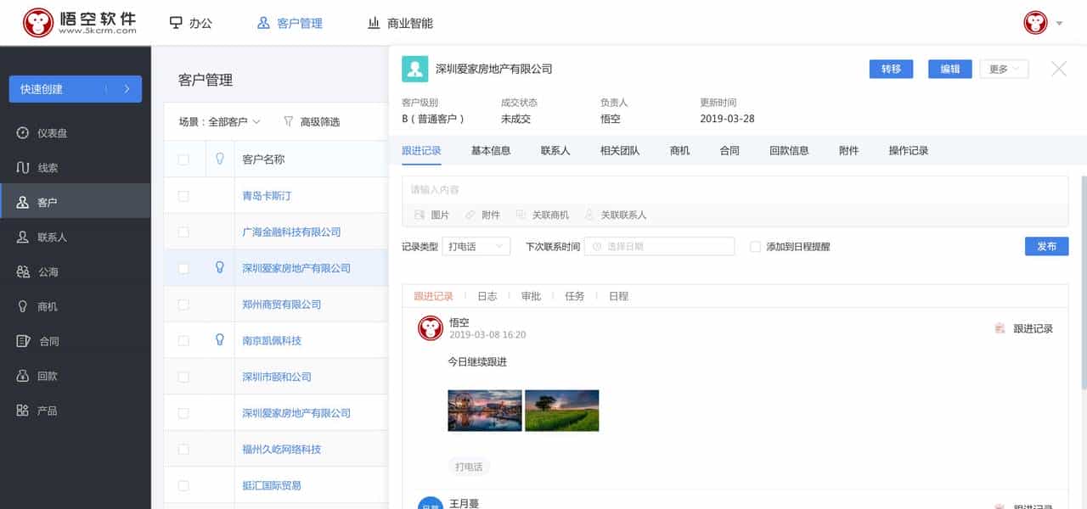Enable the 添加到日程提醒 checkbox
1087x509 pixels.
pyautogui.click(x=754, y=246)
